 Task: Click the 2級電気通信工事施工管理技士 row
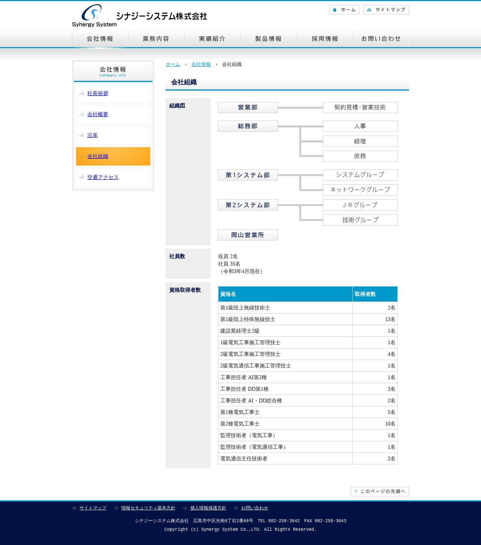pyautogui.click(x=308, y=366)
